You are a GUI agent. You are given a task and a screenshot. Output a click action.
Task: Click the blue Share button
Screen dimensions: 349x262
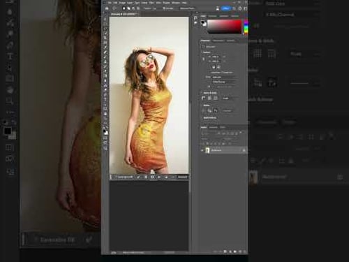click(225, 8)
